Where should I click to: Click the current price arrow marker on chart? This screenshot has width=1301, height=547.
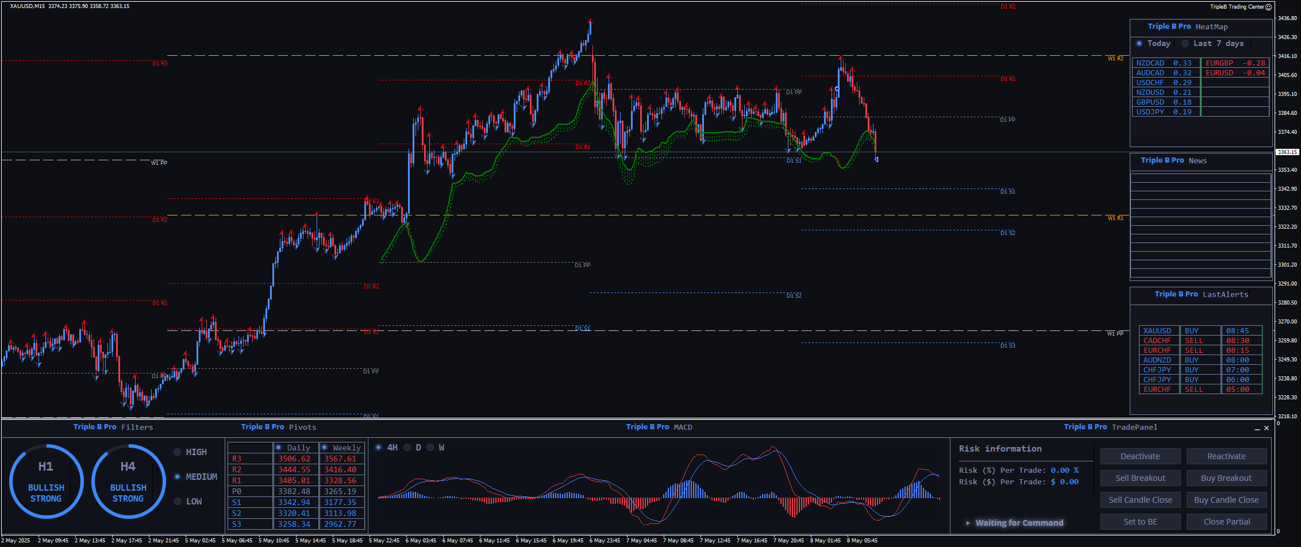876,159
